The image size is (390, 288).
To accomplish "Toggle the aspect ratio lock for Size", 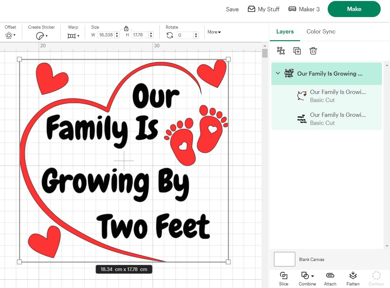I will pyautogui.click(x=126, y=28).
